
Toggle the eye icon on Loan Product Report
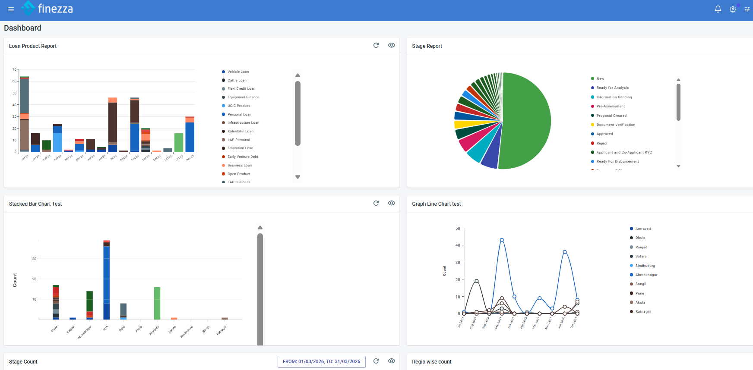(x=392, y=45)
